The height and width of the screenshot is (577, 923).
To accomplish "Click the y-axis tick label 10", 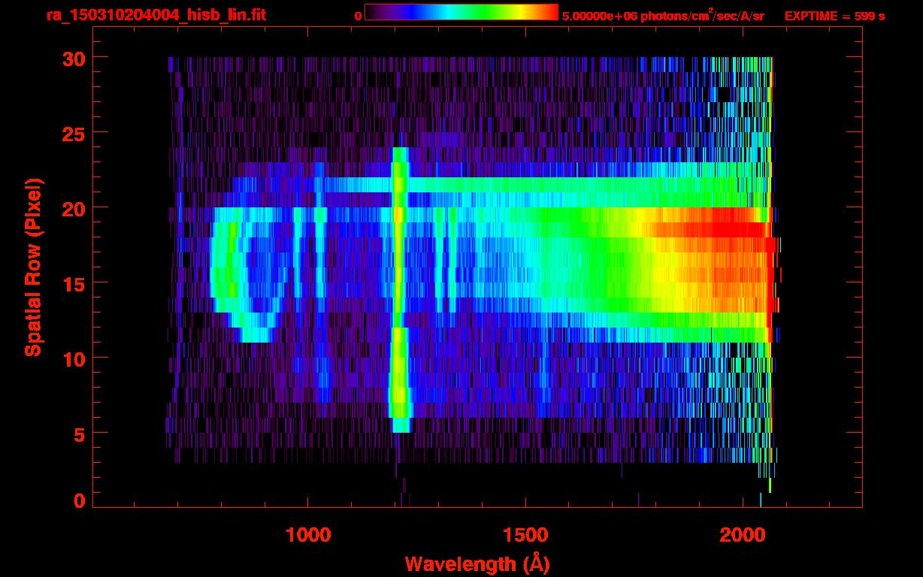I will coord(73,358).
